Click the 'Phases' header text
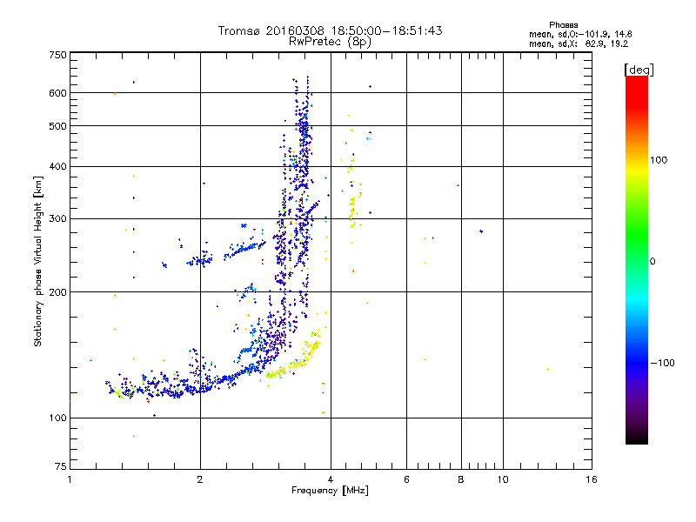The height and width of the screenshot is (522, 696). [x=563, y=25]
